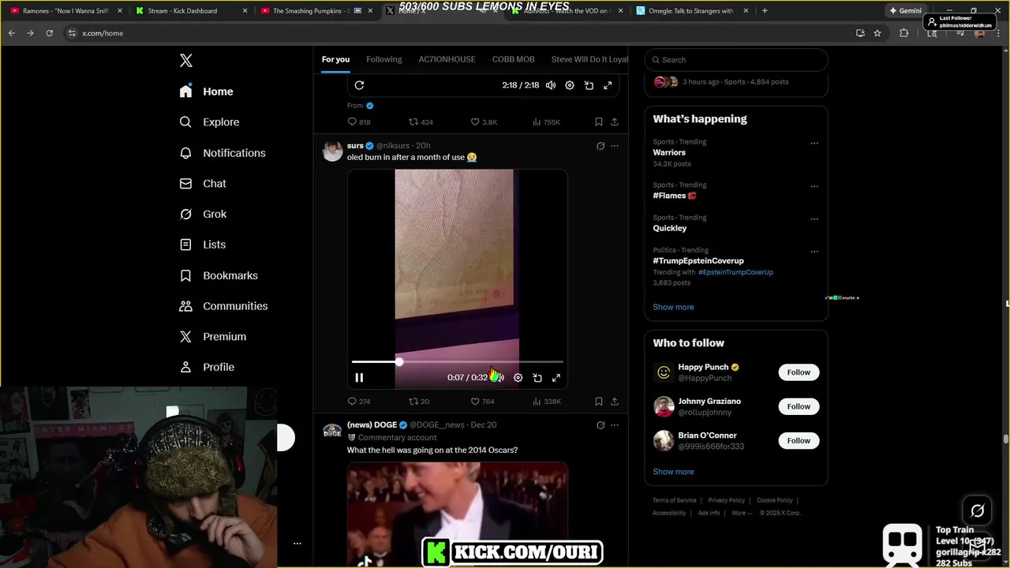The width and height of the screenshot is (1010, 568).
Task: Open more options on DOGE news post
Action: 615,425
